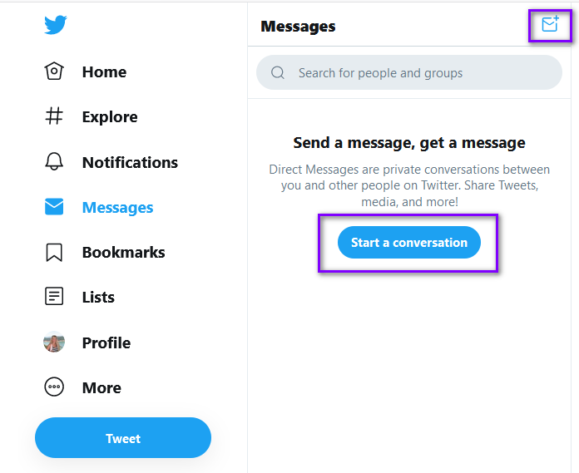Click the Bookmarks ribbon icon
This screenshot has height=473, width=579.
click(x=54, y=253)
